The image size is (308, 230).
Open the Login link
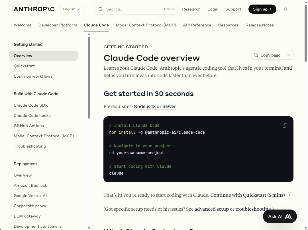pos(213,9)
